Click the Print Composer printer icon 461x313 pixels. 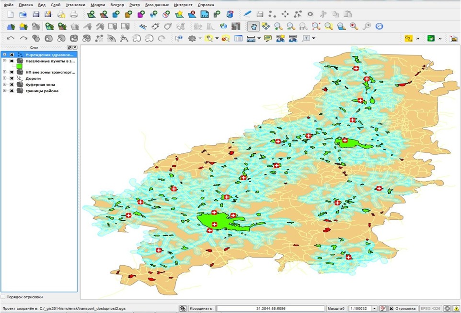[73, 14]
